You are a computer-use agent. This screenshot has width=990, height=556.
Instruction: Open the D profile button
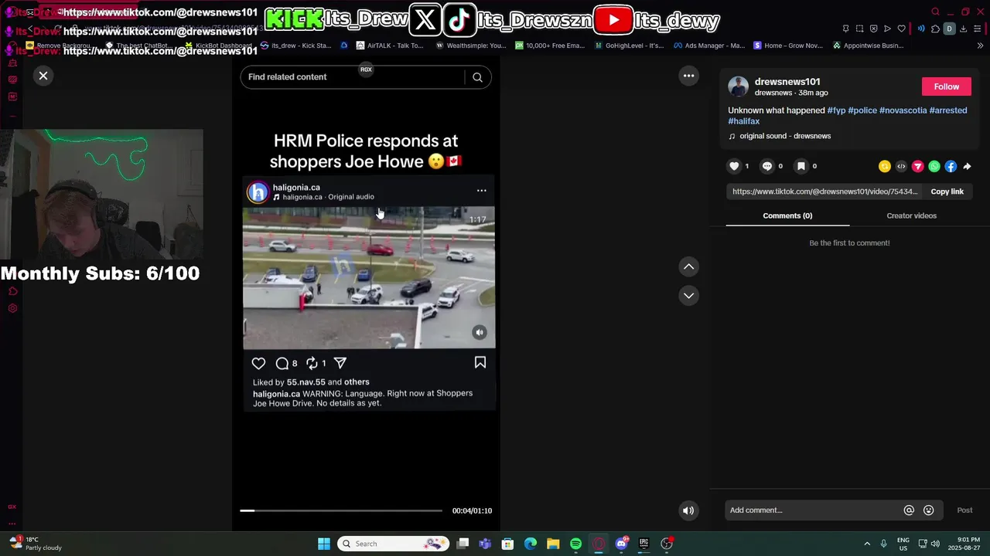pyautogui.click(x=949, y=29)
